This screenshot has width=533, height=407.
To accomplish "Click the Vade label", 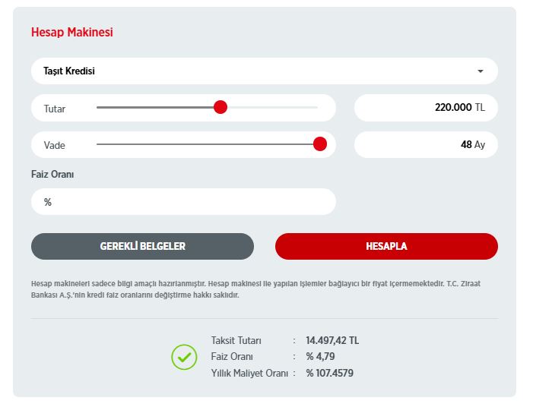I will (x=55, y=145).
